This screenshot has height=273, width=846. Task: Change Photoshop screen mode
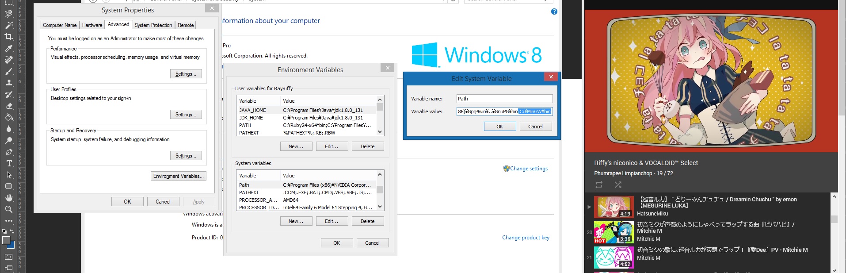click(x=9, y=268)
